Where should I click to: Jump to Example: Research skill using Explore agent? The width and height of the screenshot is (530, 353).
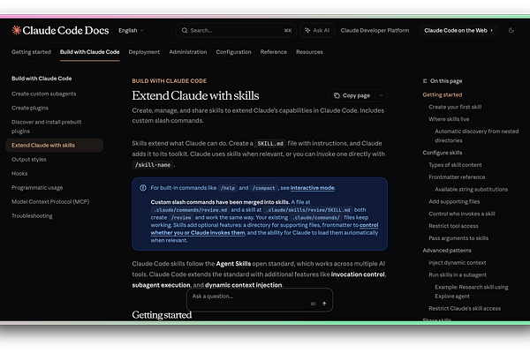pyautogui.click(x=471, y=291)
